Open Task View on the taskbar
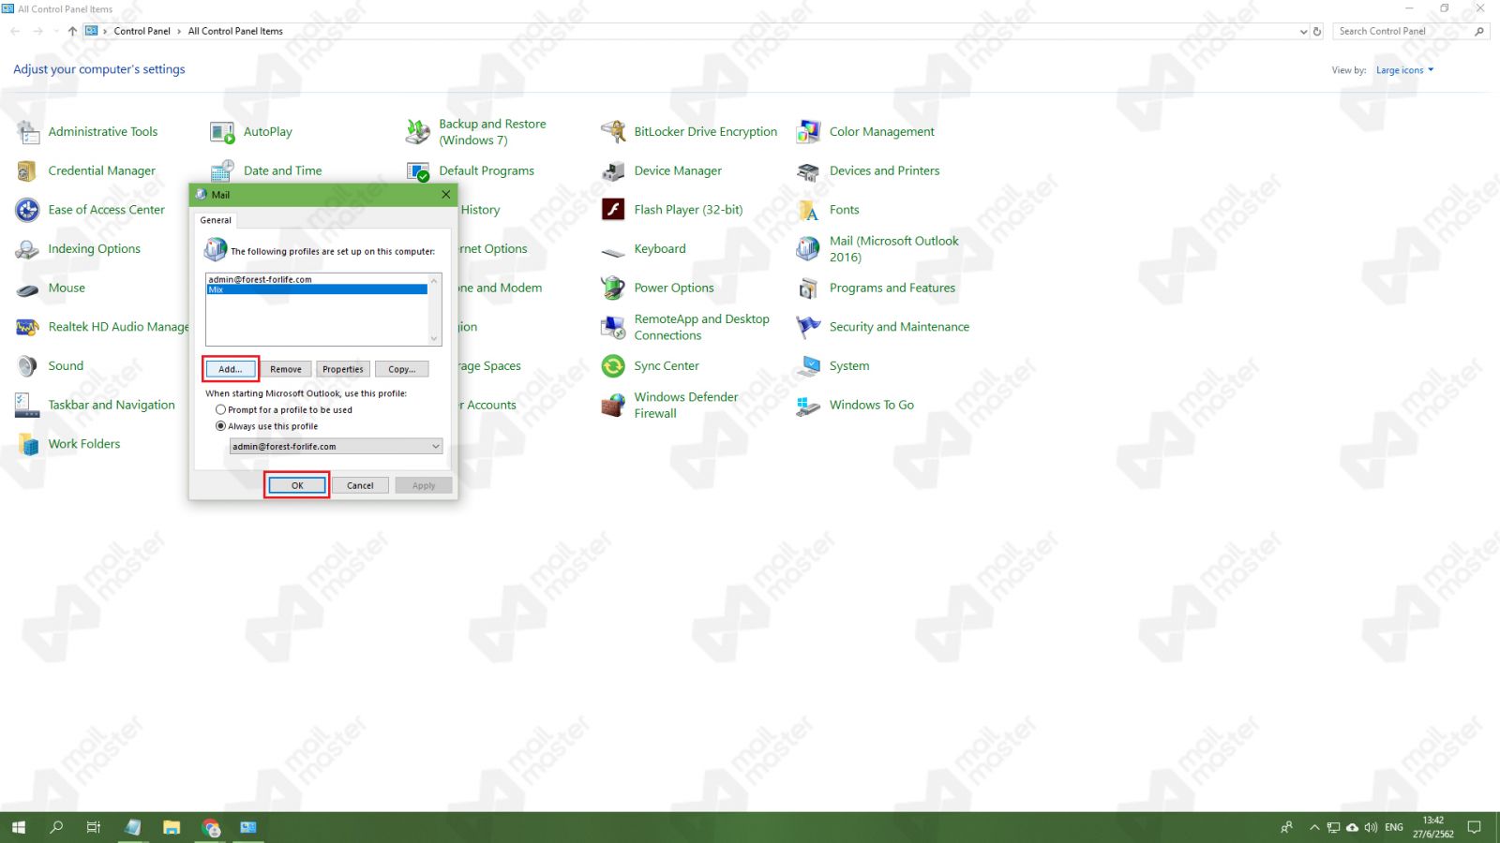 tap(94, 827)
